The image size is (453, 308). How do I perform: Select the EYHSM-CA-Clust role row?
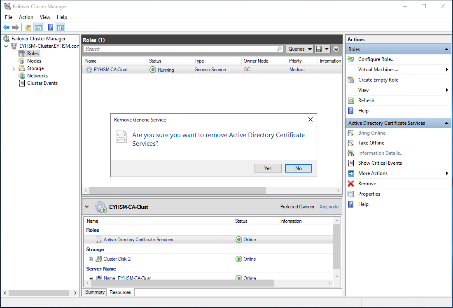coord(212,70)
